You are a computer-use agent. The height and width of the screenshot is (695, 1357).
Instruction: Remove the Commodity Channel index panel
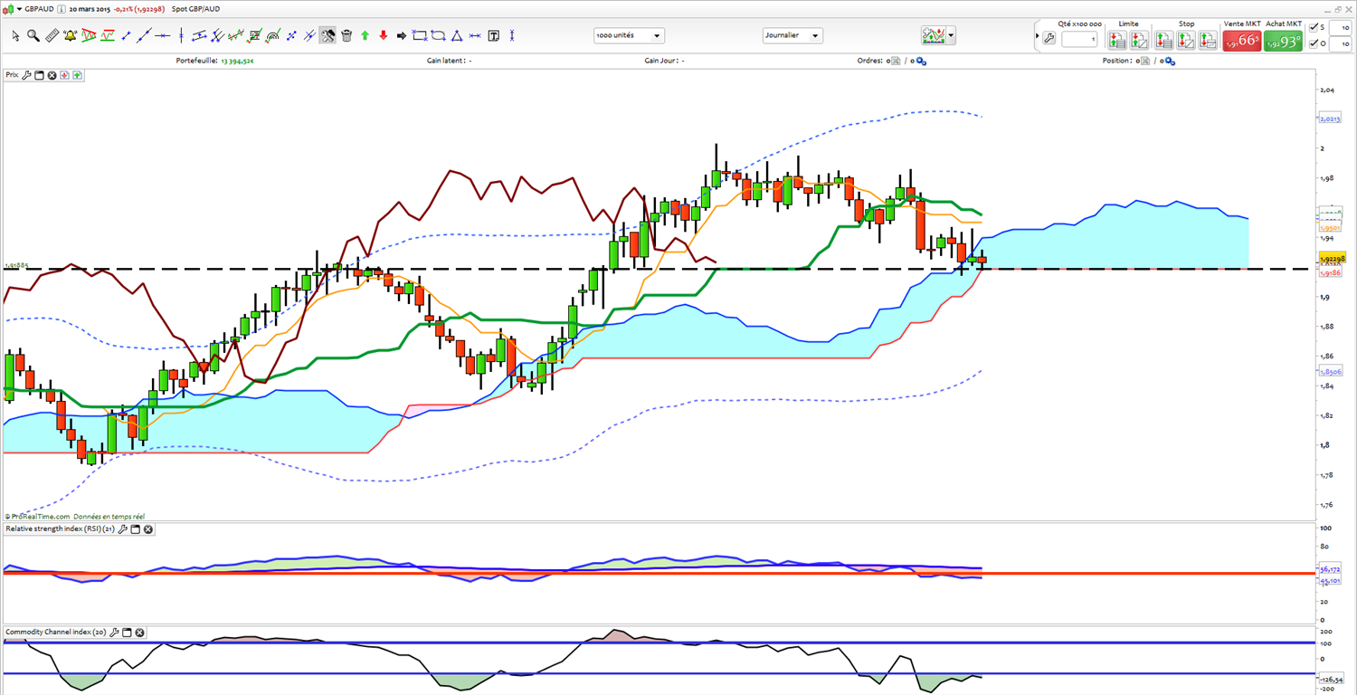139,633
